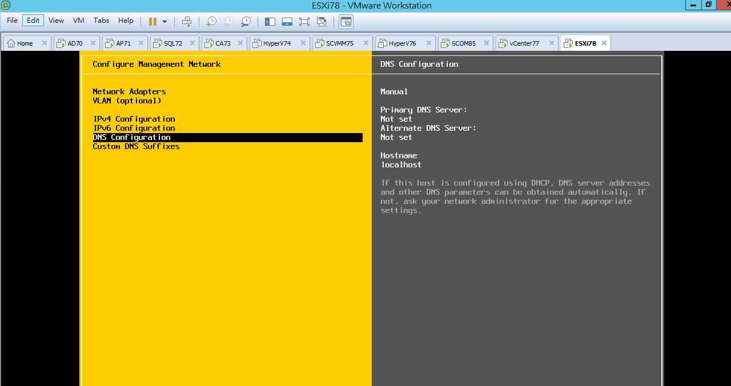Close the ESXi78 tab
Viewport: 731px width, 386px height.
pos(604,43)
